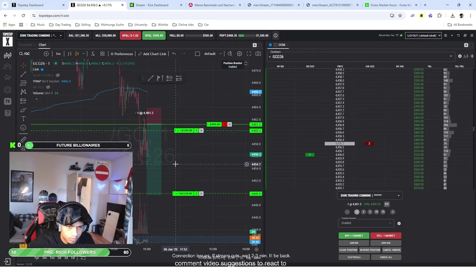
Task: Toggle the blue Link dot on chart
Action: point(42,69)
